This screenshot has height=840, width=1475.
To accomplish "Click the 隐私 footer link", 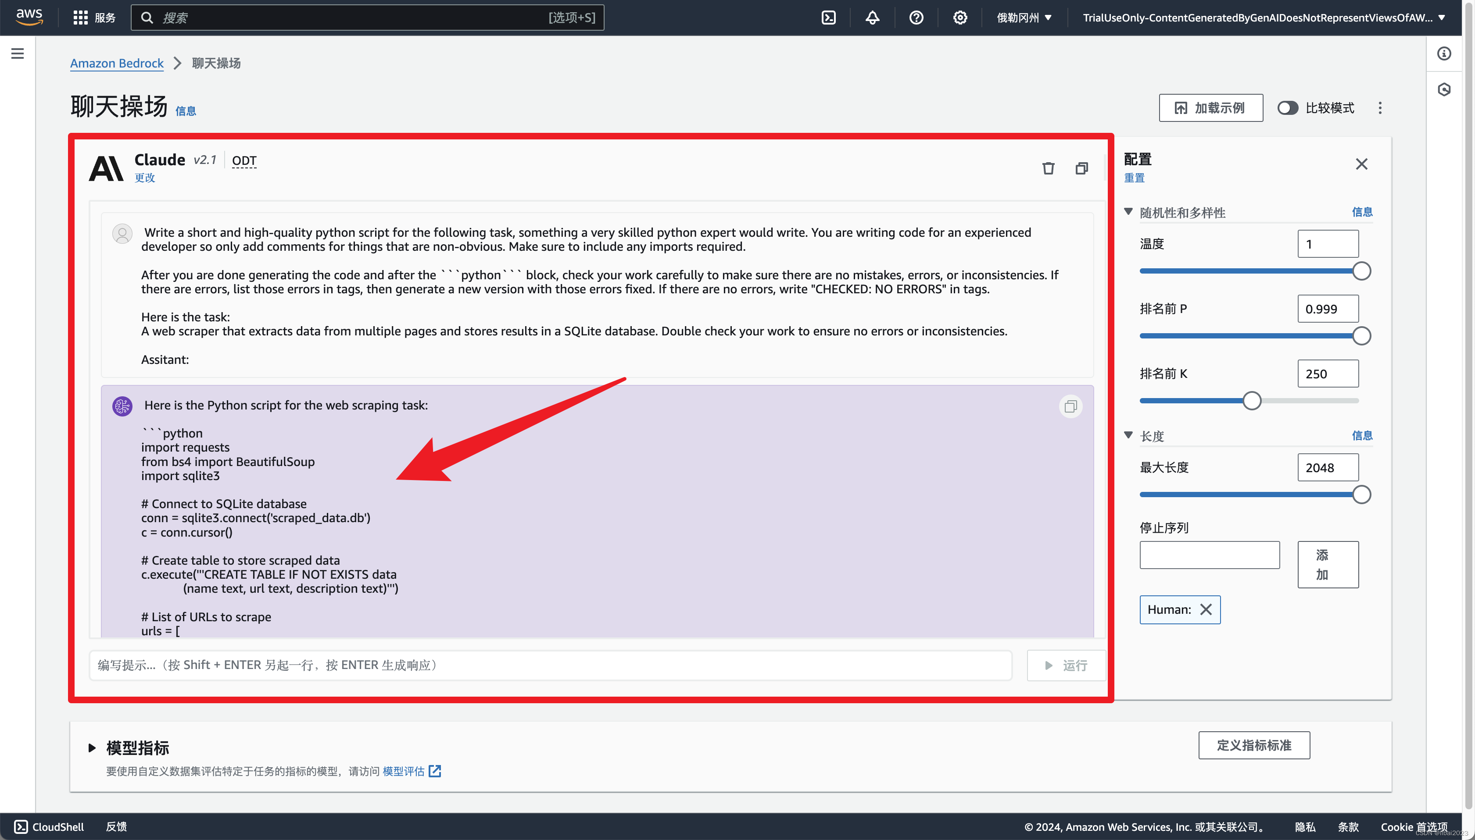I will coord(1305,827).
